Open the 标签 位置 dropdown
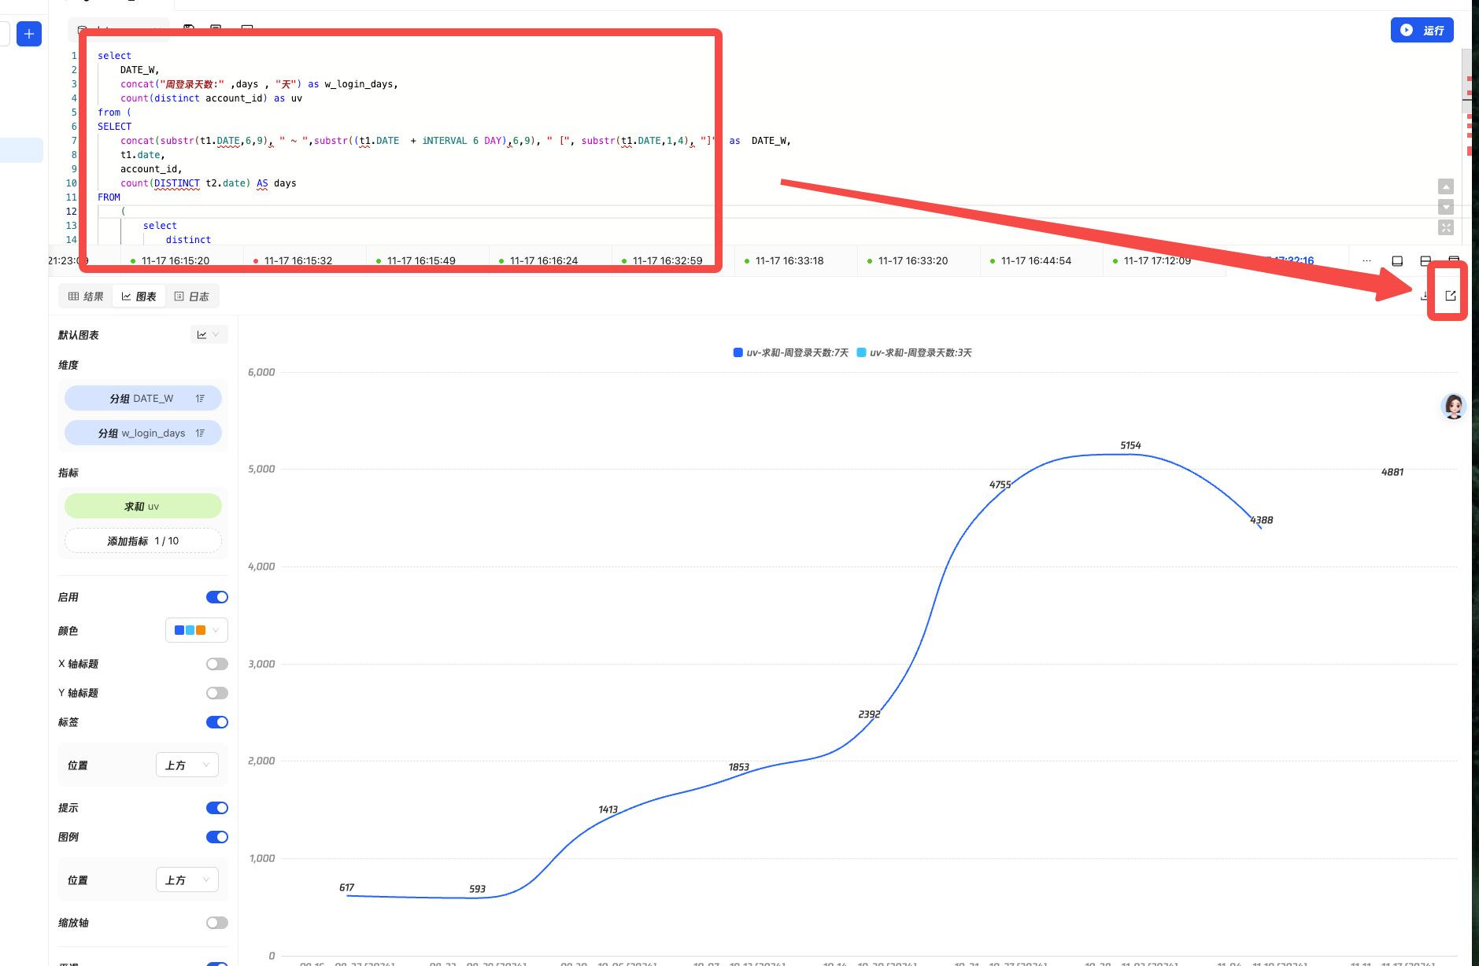Image resolution: width=1479 pixels, height=966 pixels. 187,765
